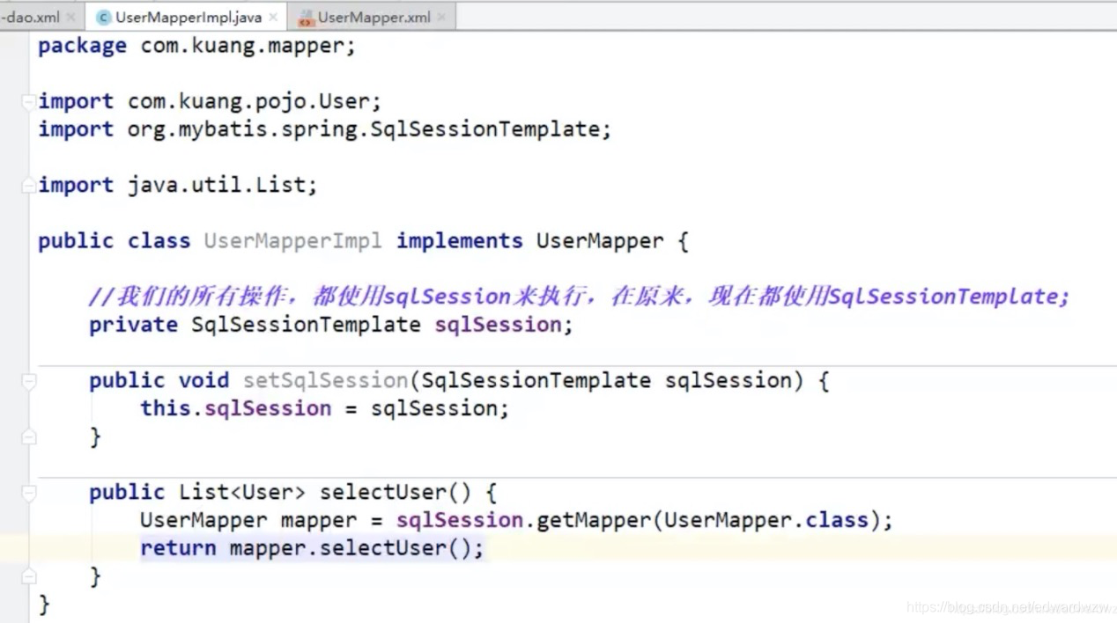This screenshot has height=623, width=1117.
Task: Click List<User> return type of selectUser
Action: (x=241, y=493)
